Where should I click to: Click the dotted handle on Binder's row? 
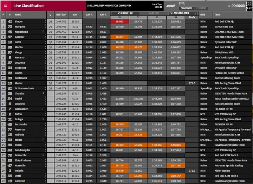(x=45, y=21)
